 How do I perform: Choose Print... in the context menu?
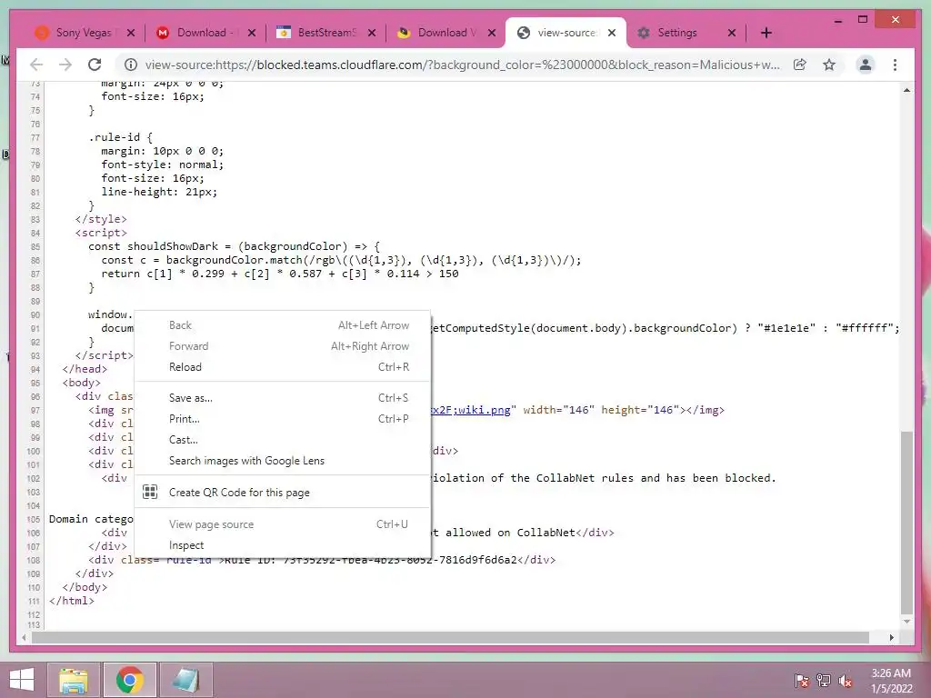pyautogui.click(x=282, y=418)
